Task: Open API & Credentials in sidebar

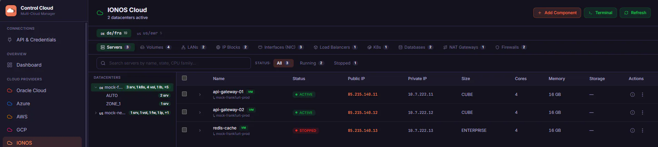Action: pos(42,40)
